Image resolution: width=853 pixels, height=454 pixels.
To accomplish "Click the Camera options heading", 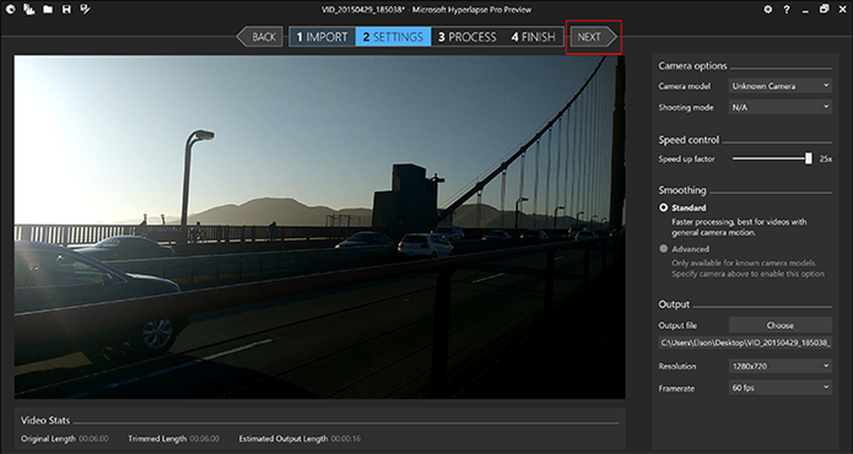I will coord(693,66).
